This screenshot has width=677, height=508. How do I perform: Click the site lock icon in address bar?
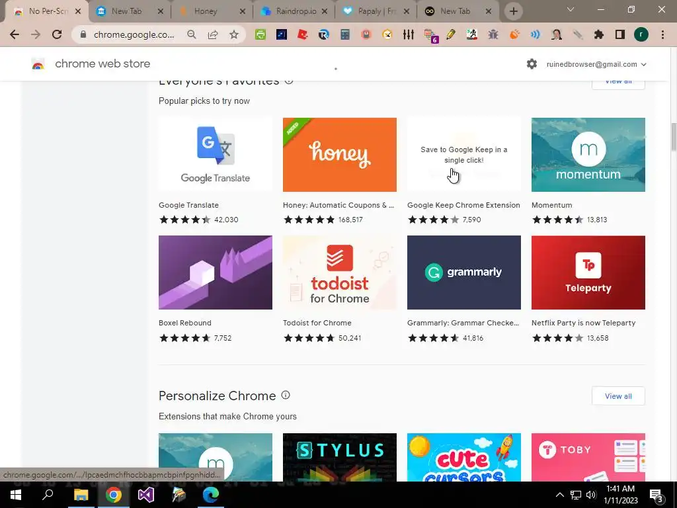coord(83,34)
